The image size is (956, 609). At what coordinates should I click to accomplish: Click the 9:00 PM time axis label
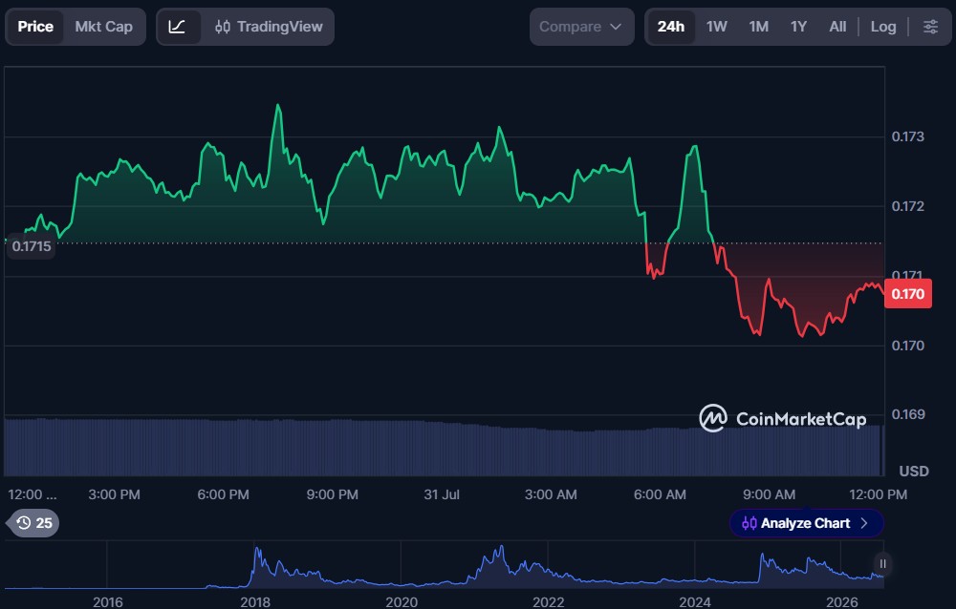[333, 494]
